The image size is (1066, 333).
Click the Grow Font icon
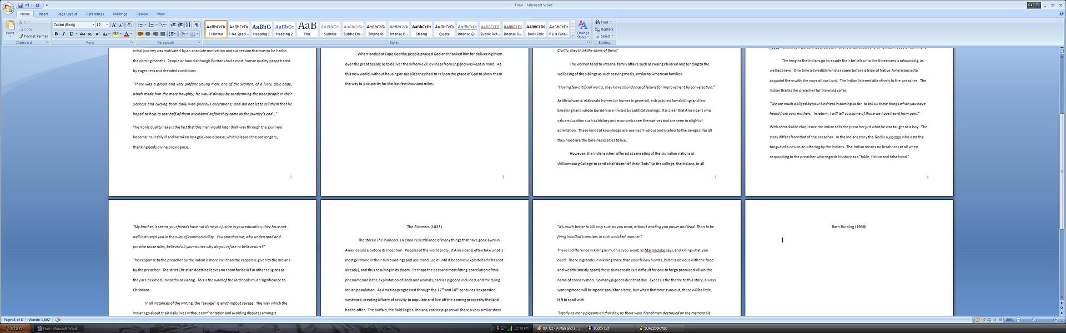point(114,25)
